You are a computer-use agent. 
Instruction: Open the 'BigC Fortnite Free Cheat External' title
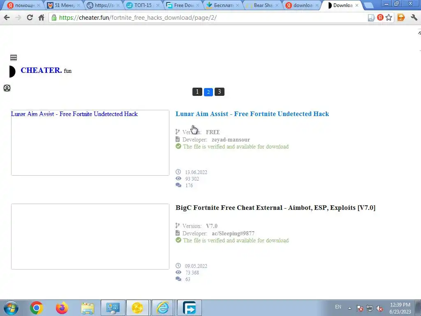[x=275, y=207]
